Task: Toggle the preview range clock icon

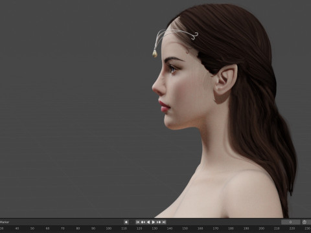Action: point(305,222)
